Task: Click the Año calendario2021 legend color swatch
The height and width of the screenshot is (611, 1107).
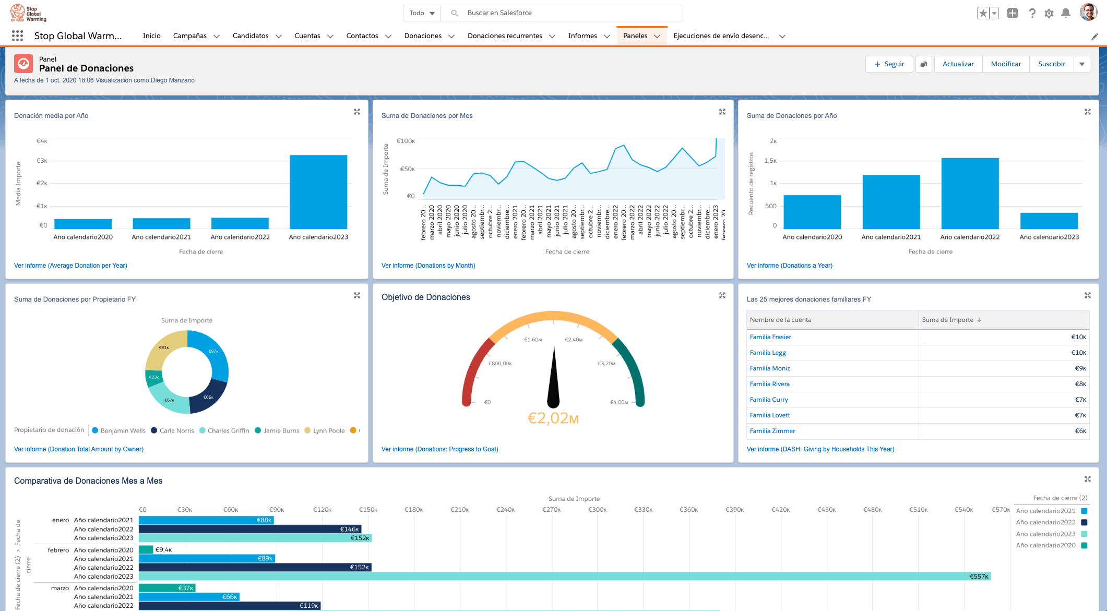Action: 1084,511
